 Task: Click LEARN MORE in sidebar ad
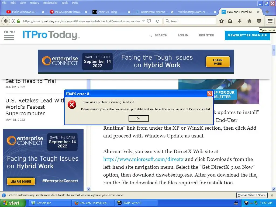(x=21, y=181)
